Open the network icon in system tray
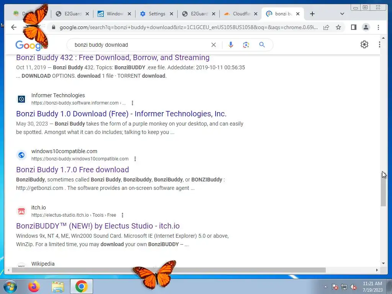392x294 pixels. [344, 287]
